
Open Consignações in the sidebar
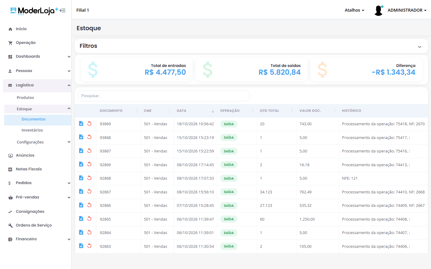[x=30, y=212]
